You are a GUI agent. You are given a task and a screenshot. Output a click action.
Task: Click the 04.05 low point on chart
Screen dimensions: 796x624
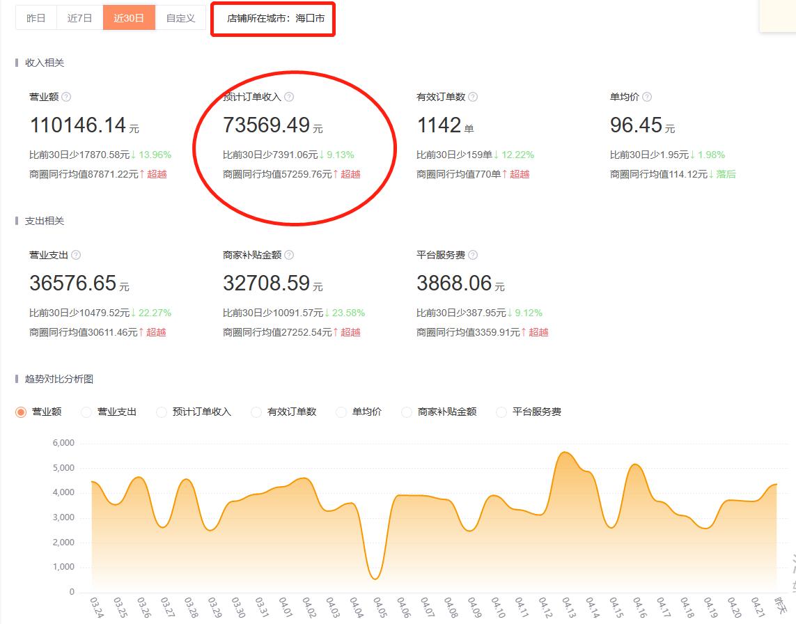coord(375,579)
